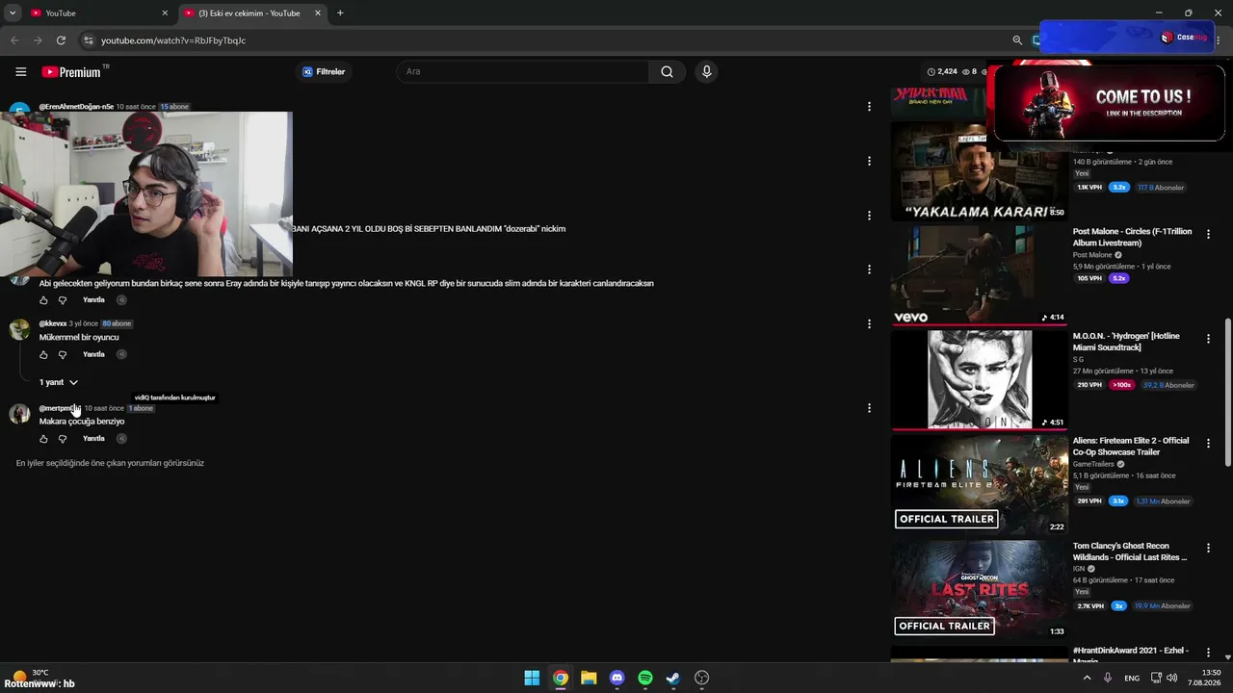
Task: Open Spotify from the taskbar
Action: coord(645,678)
